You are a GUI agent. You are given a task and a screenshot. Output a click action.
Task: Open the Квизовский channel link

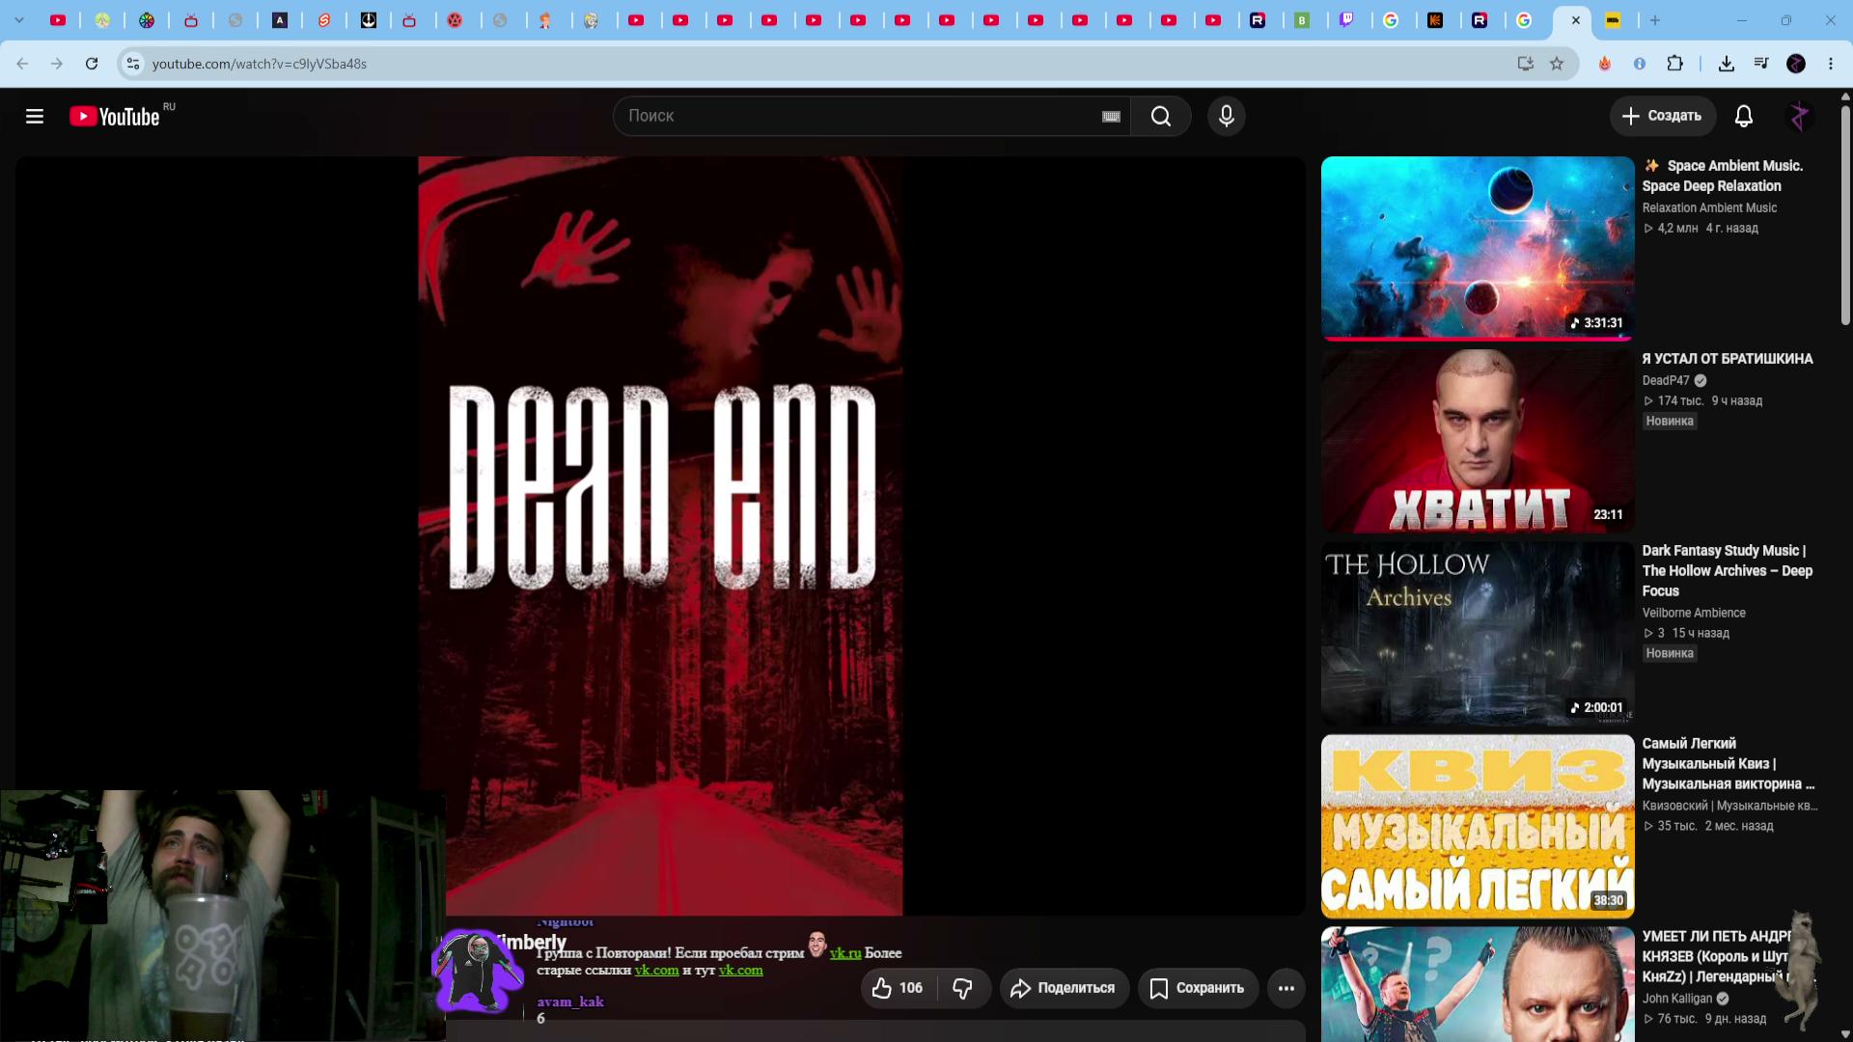point(1729,806)
